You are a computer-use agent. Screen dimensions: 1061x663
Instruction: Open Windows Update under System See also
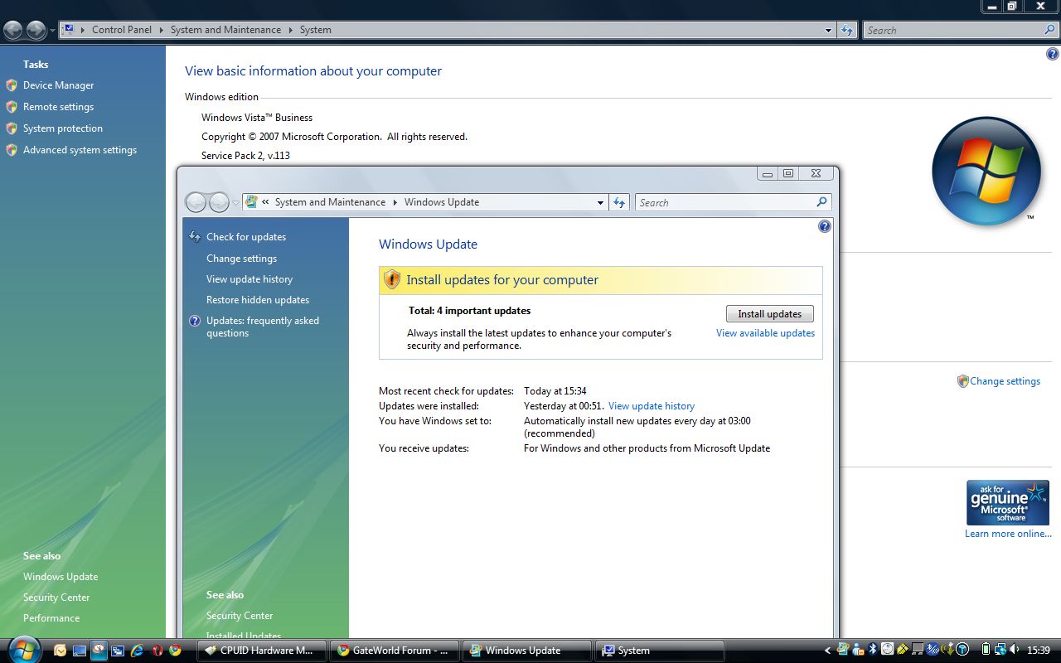click(61, 577)
